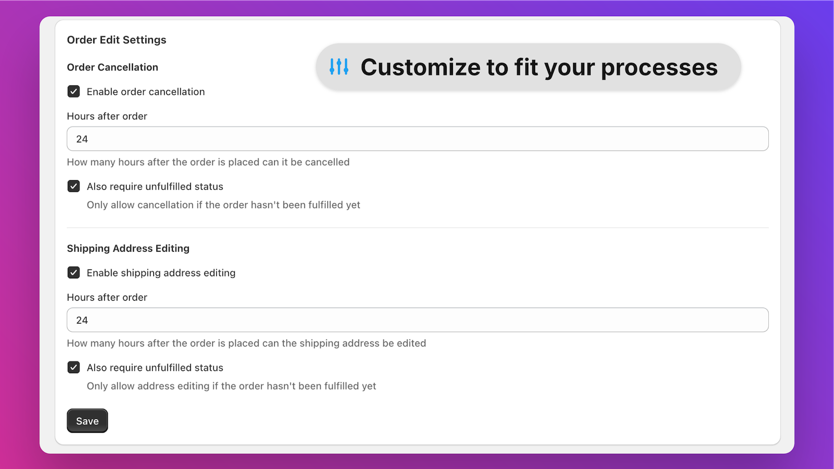834x469 pixels.
Task: Click the cancellation Hours after order label
Action: click(107, 116)
